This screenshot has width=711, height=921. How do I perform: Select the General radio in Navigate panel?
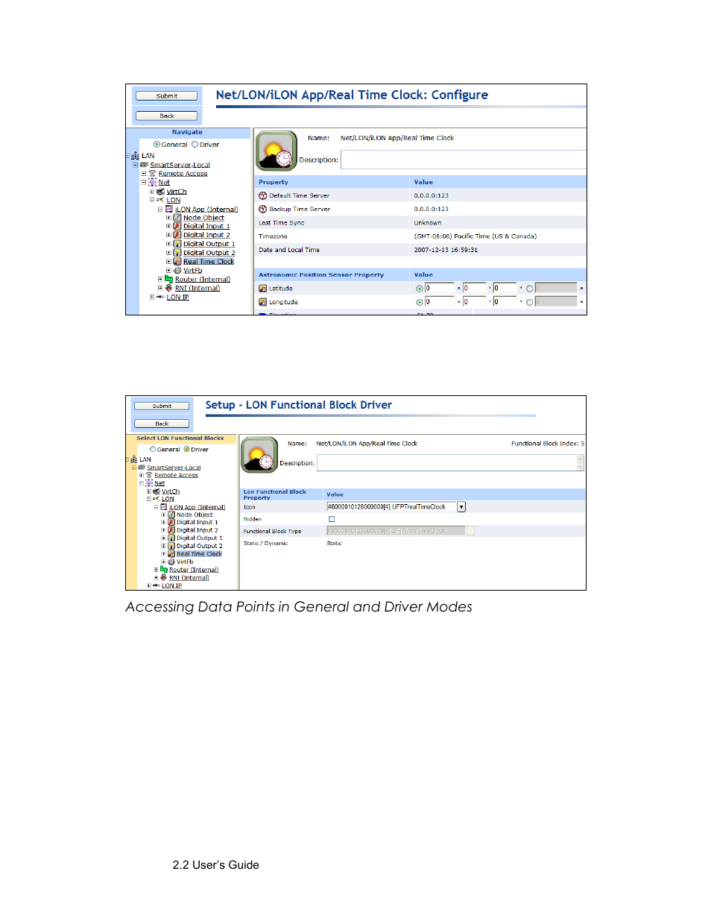pos(157,145)
